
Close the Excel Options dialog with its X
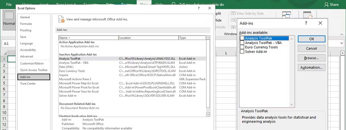(x=209, y=8)
